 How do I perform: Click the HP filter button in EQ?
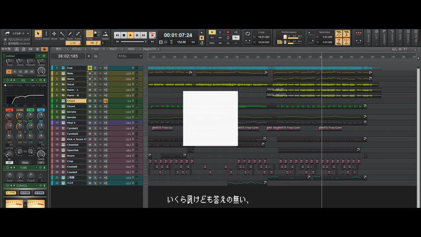click(x=9, y=162)
